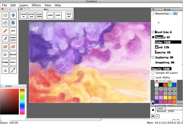183x124 pixels.
Task: Click the undo button
Action: tap(50, 15)
